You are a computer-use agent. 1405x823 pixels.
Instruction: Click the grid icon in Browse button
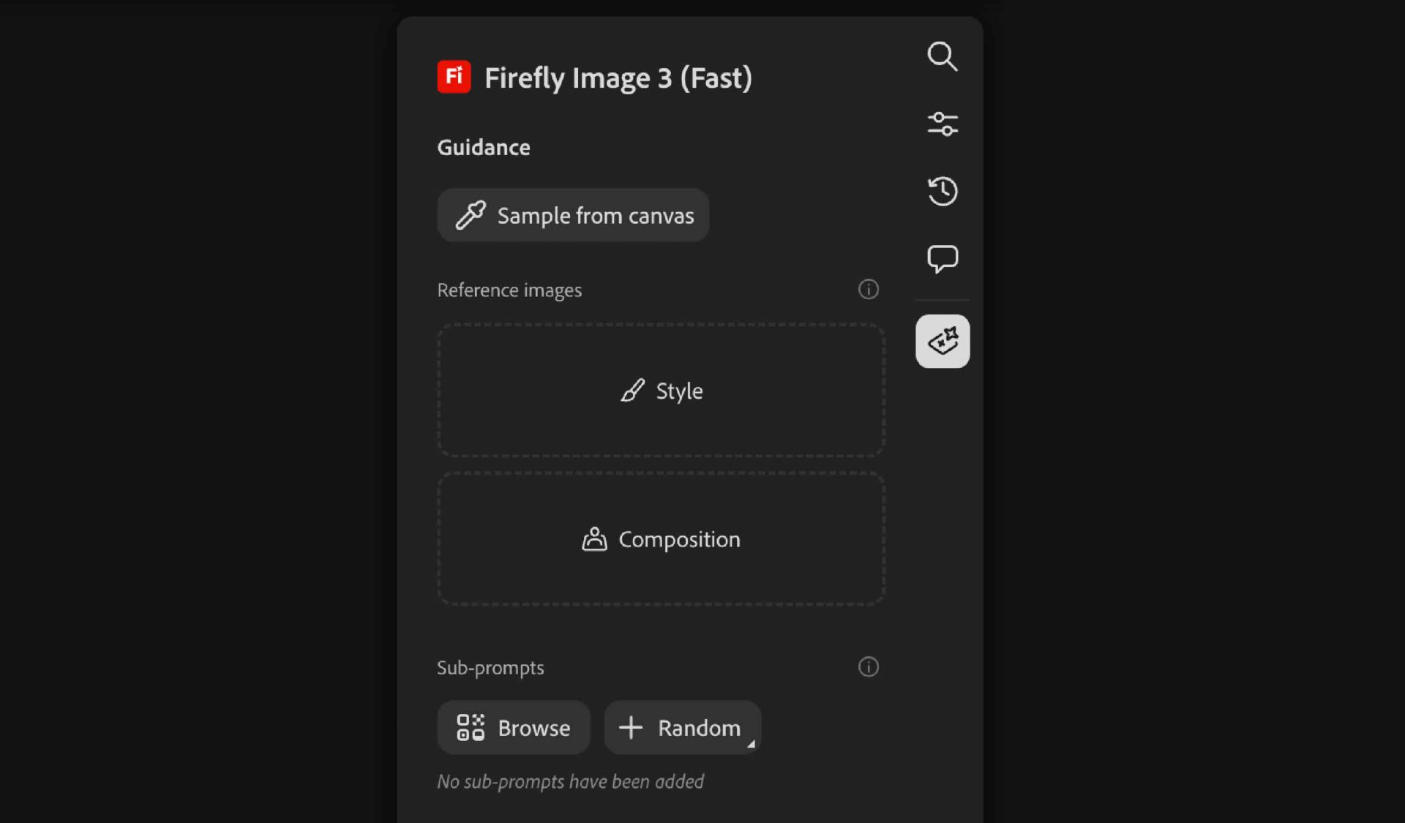click(x=471, y=728)
